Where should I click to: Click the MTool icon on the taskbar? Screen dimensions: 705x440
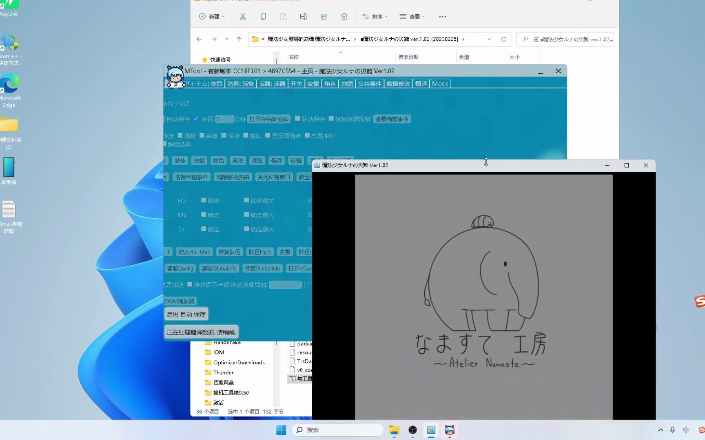[x=450, y=430]
